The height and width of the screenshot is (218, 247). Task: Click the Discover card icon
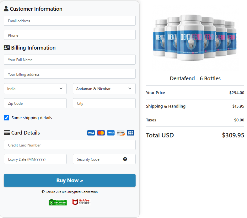click(x=121, y=133)
